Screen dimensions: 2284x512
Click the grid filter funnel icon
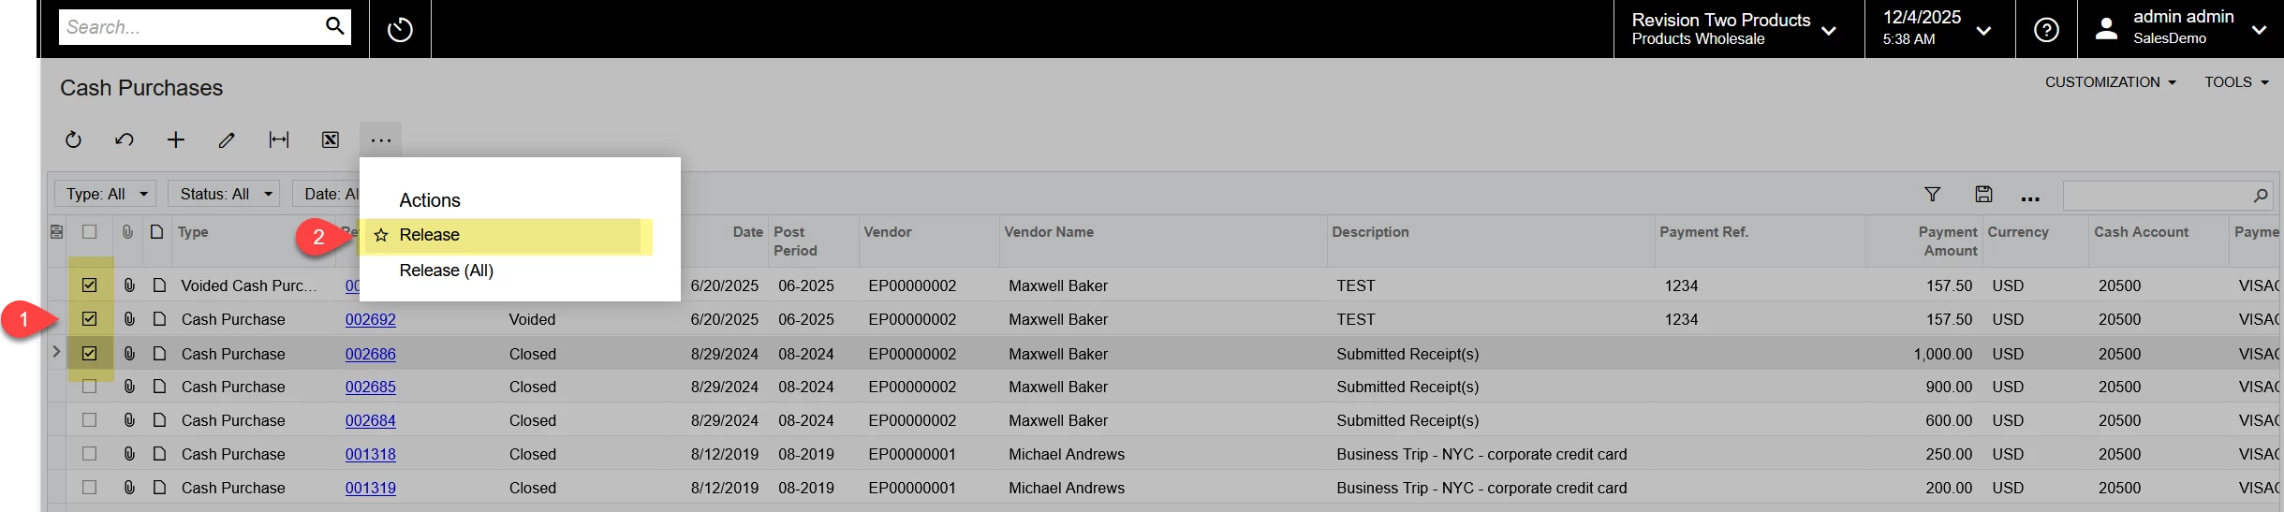[x=1932, y=194]
